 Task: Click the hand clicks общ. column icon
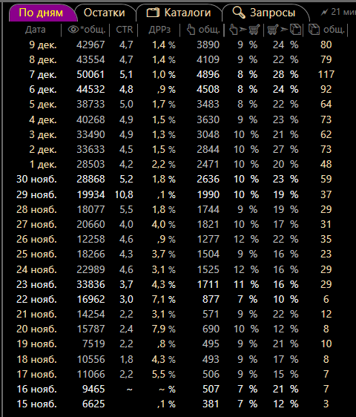pos(191,30)
